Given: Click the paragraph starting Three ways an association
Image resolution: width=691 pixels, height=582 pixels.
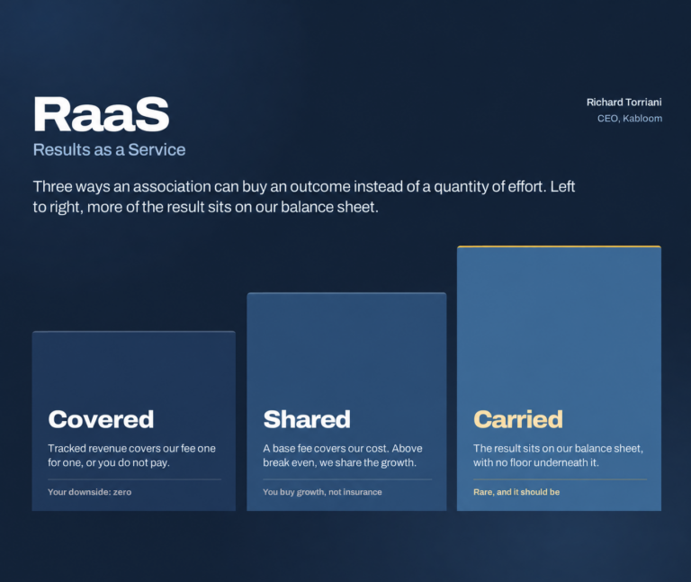Looking at the screenshot, I should tap(304, 196).
